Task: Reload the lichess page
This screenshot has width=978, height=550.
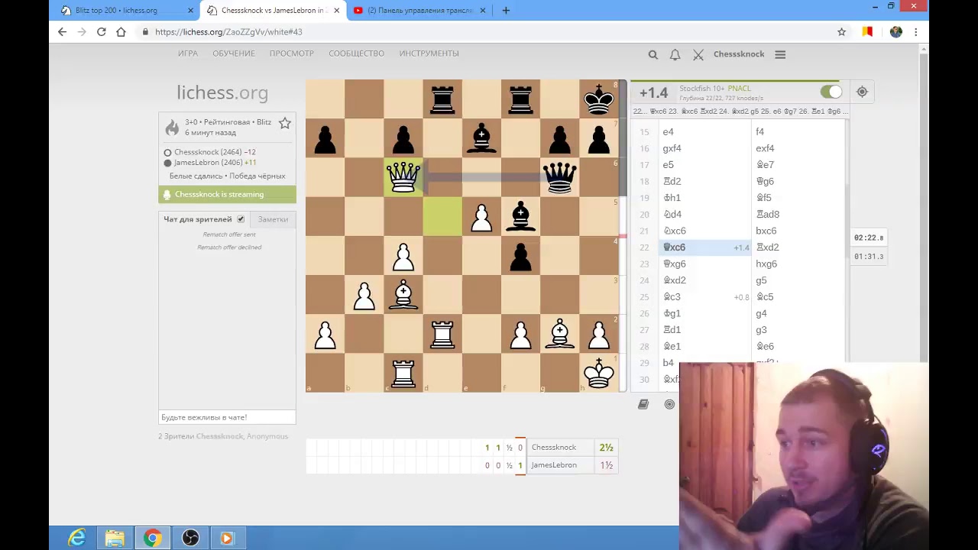Action: [101, 32]
